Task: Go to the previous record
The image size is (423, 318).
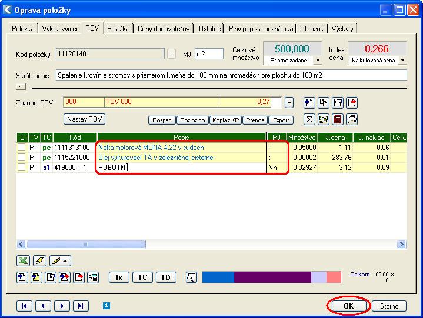Action: [43, 306]
